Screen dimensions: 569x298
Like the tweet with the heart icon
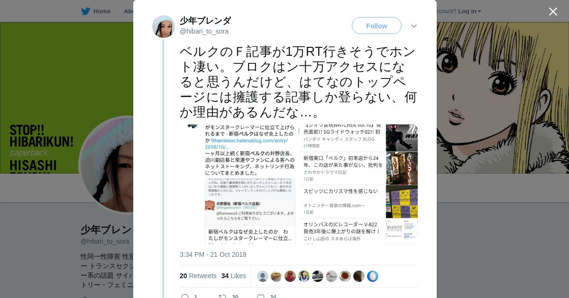pyautogui.click(x=260, y=297)
